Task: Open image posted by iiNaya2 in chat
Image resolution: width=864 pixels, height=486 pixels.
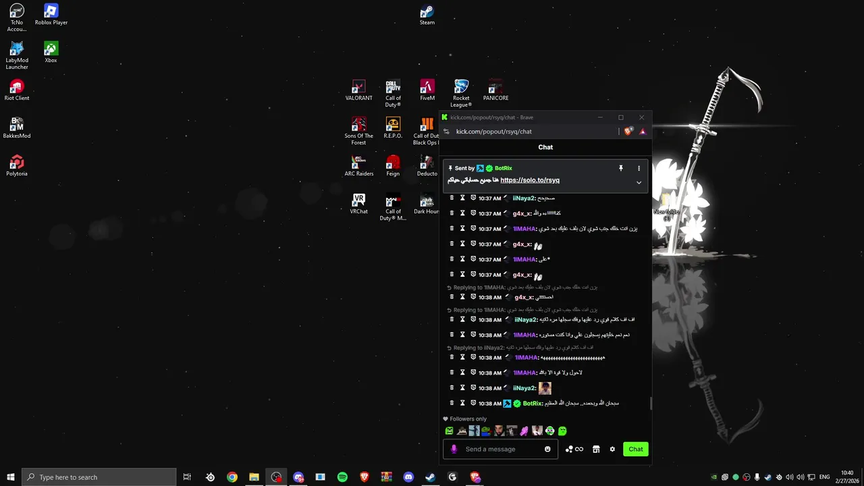Action: coord(545,388)
